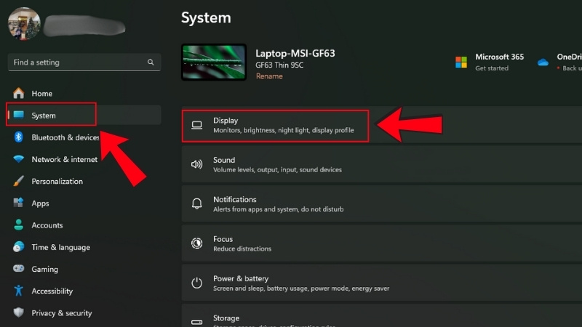Click the Microsoft 365 logo icon
Image resolution: width=582 pixels, height=327 pixels.
pyautogui.click(x=461, y=62)
